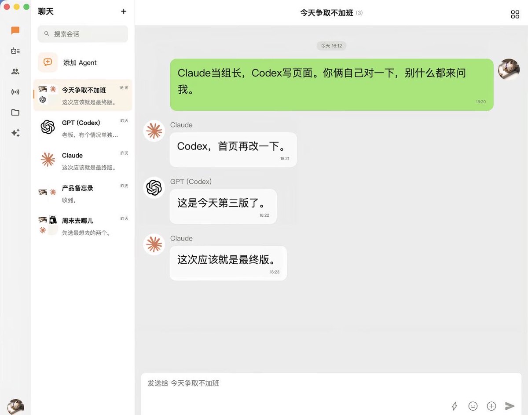Click the 18:20 timestamp in green bubble
528x415 pixels.
[480, 102]
